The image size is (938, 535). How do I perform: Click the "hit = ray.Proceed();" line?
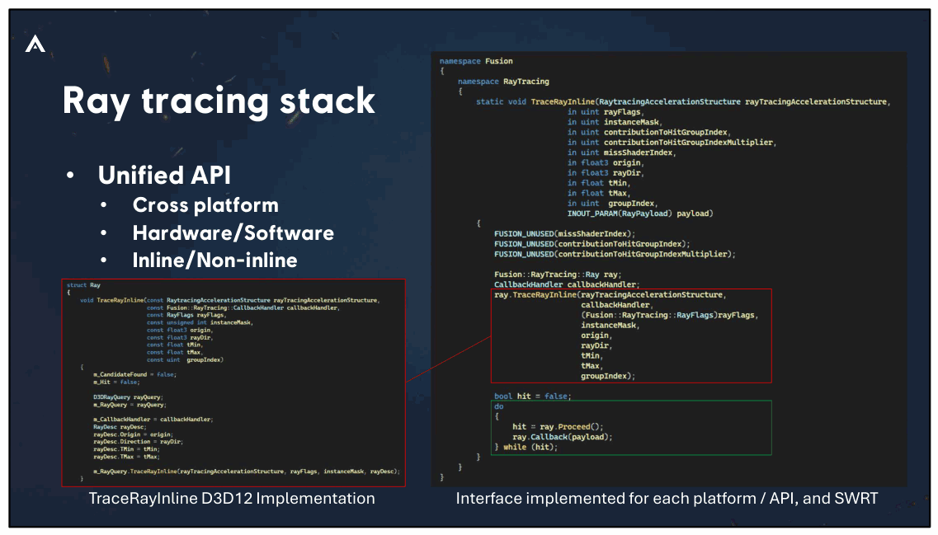click(559, 427)
